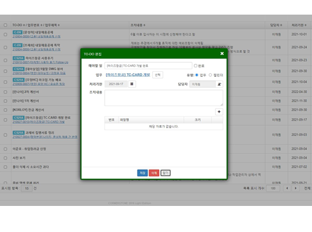Sort list by the 처리기한 column arrows
Viewport: 312px width, 232px height.
click(306, 25)
